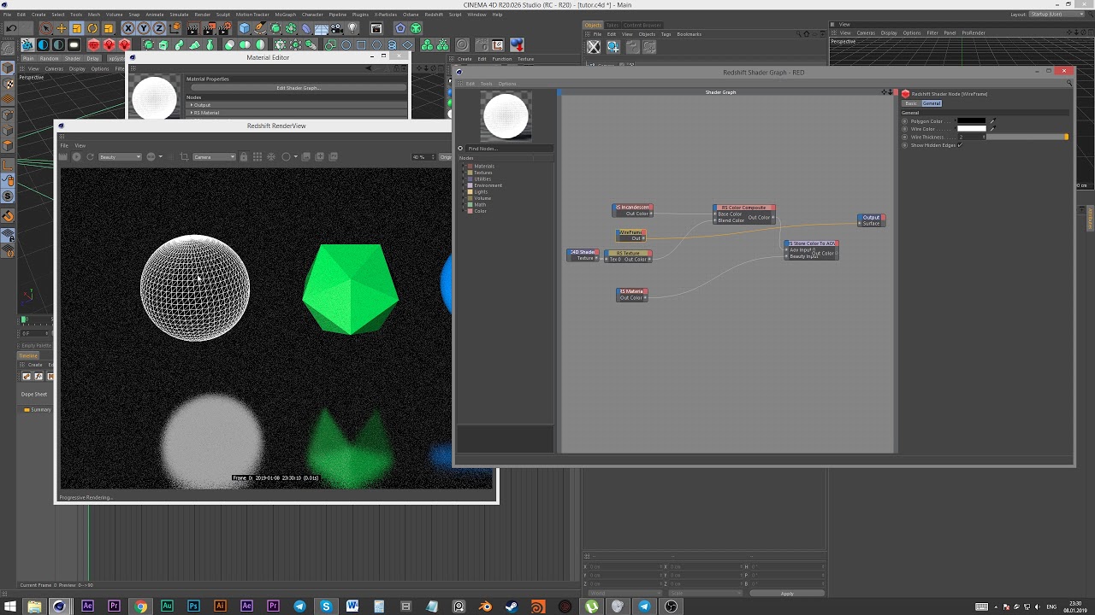Add a Camera object
1095x615 pixels.
(x=337, y=28)
